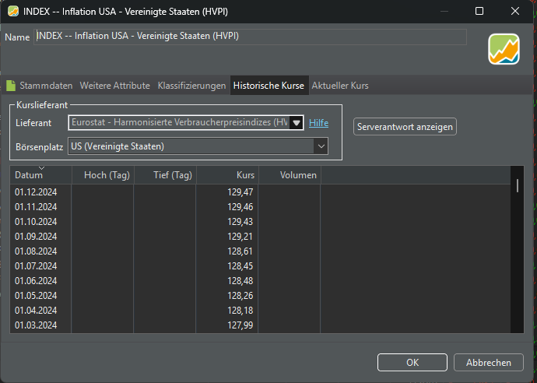Click the Portfolio Performance logo icon
The width and height of the screenshot is (537, 383).
504,50
